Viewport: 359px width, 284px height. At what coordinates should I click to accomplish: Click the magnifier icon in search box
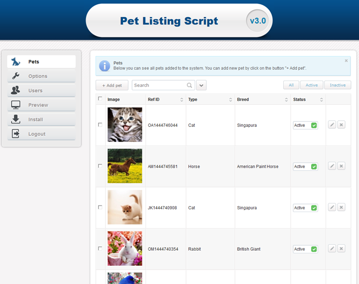tap(189, 85)
